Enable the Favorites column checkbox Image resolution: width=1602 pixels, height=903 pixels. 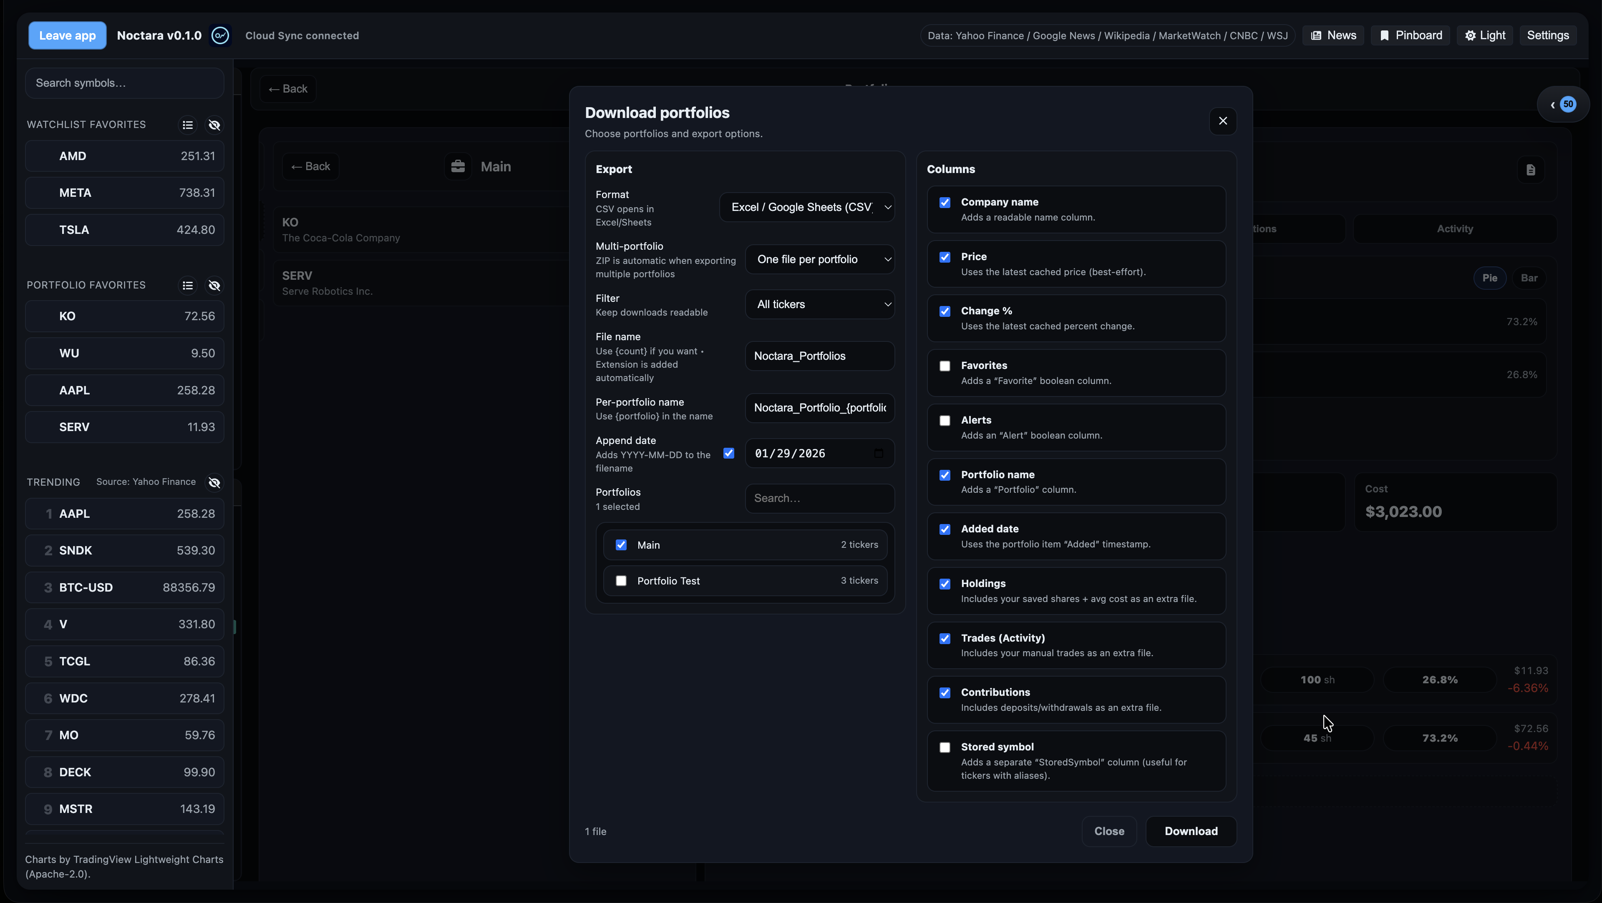[x=945, y=366]
